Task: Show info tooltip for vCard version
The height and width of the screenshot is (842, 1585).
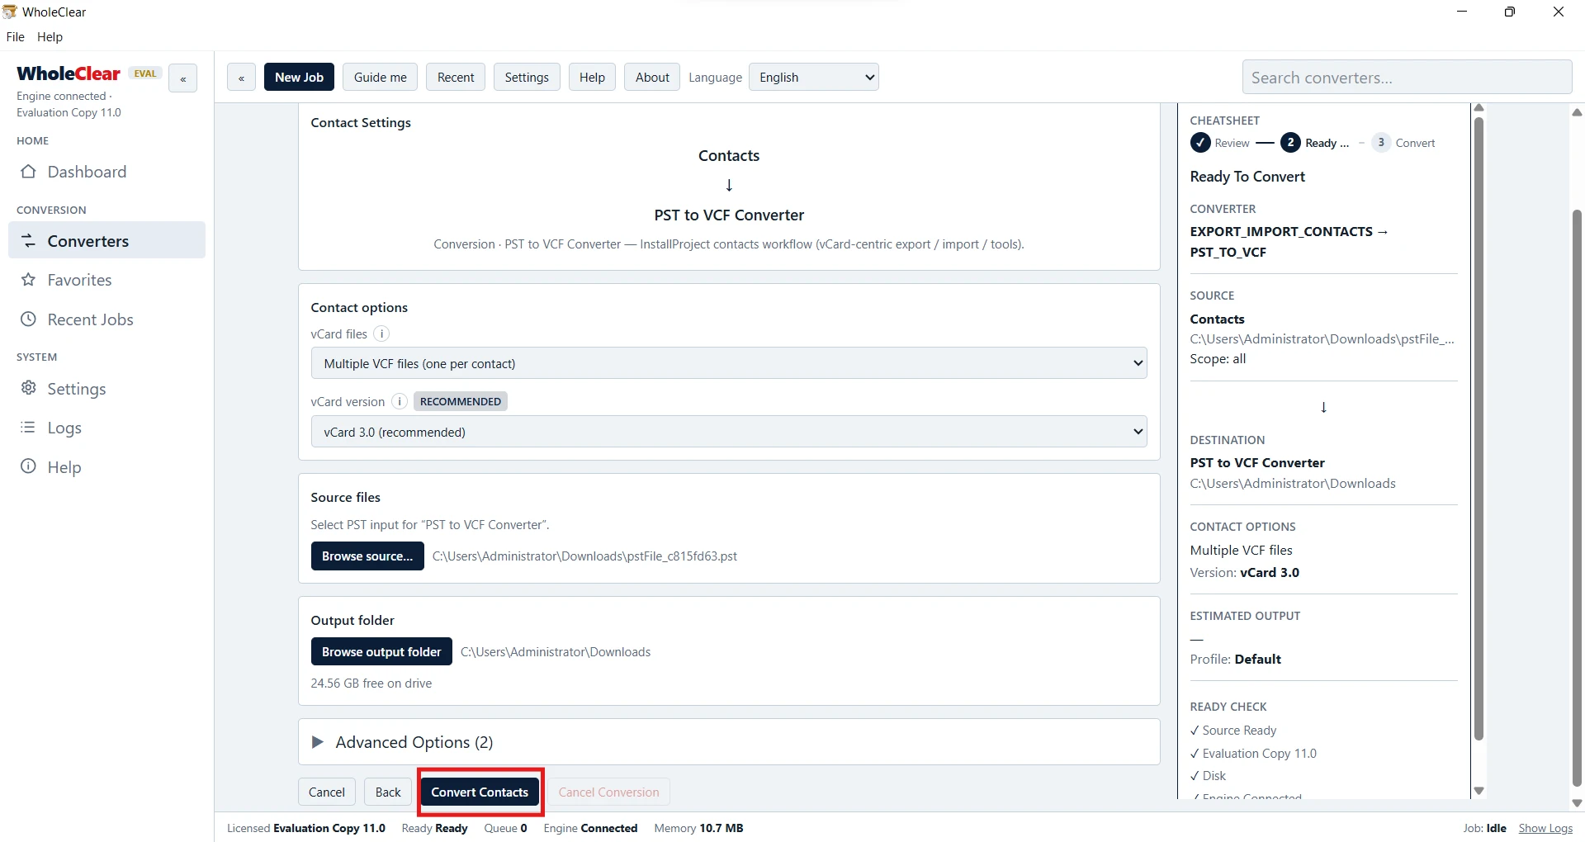Action: click(x=400, y=401)
